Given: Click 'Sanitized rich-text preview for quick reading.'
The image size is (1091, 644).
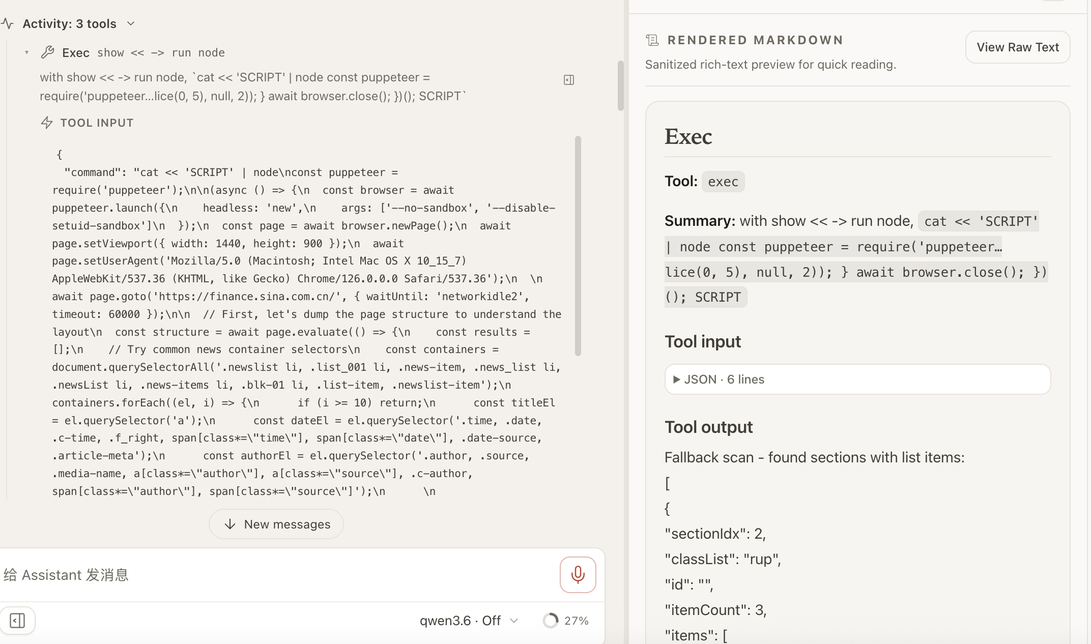Looking at the screenshot, I should click(770, 65).
